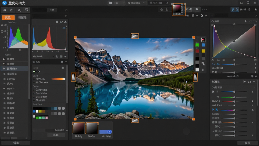Pick the yellow swatch beside the canvas
The width and height of the screenshot is (259, 146).
coord(203,51)
